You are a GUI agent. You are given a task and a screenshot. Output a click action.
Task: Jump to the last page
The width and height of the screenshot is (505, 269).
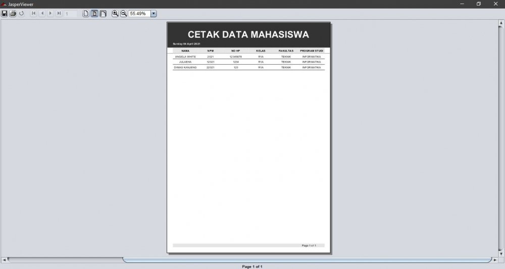(x=59, y=14)
